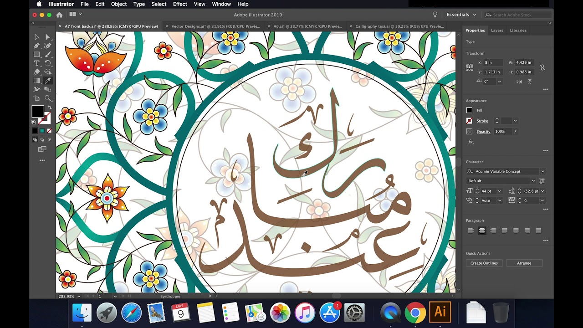Open the tracking value dropdown
Viewport: 583px width, 328px height.
tap(542, 200)
